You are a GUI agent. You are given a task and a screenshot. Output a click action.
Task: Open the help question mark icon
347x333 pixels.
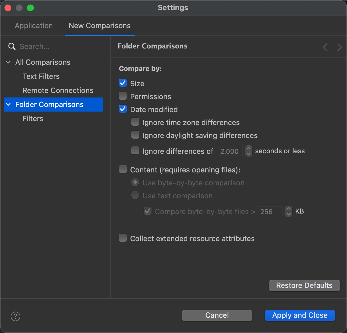(x=15, y=316)
